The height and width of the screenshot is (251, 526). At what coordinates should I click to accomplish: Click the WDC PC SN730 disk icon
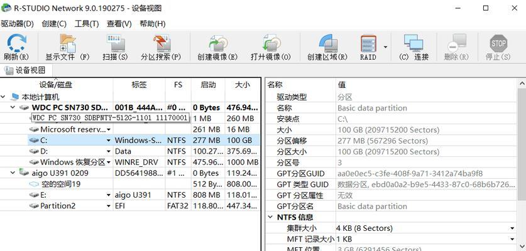pyautogui.click(x=24, y=107)
